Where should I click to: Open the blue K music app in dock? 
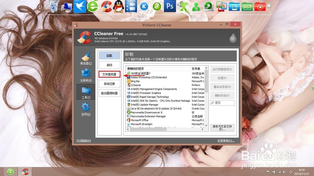pos(144,7)
